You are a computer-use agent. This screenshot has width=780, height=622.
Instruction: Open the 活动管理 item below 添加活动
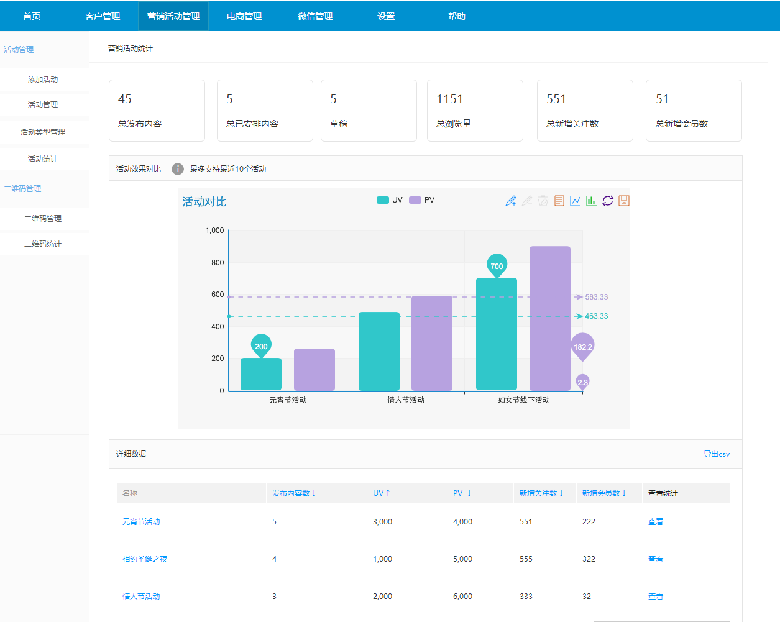[x=44, y=105]
